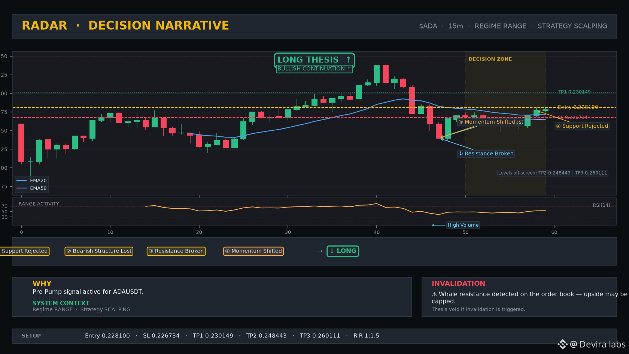Click the Levels off-screen TP2 TP3 note
Image resolution: width=629 pixels, height=354 pixels.
pos(553,173)
